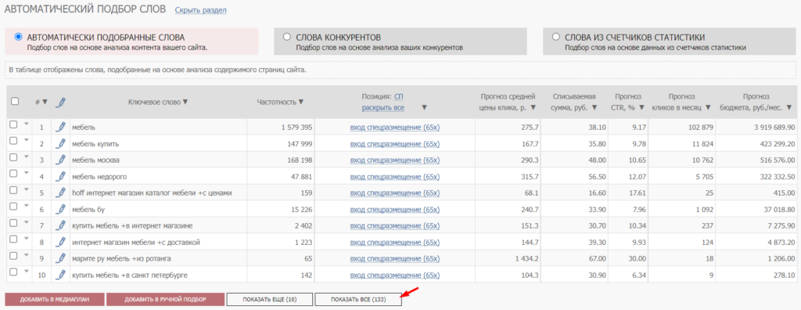Screen dimensions: 801x310
Task: Open position link for "мебель бу" row
Action: tap(395, 210)
